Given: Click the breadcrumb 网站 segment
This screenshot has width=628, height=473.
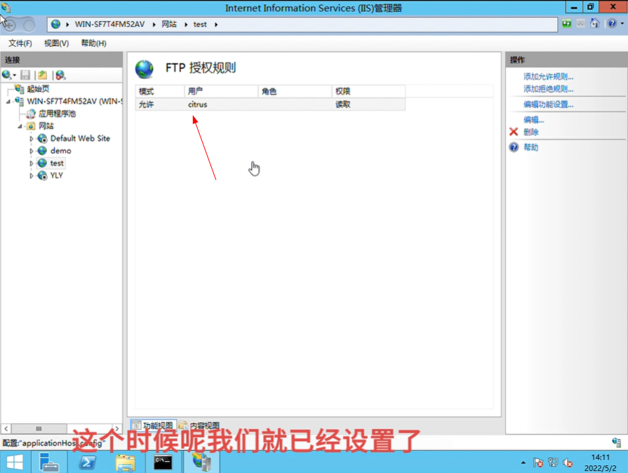Looking at the screenshot, I should pyautogui.click(x=169, y=24).
